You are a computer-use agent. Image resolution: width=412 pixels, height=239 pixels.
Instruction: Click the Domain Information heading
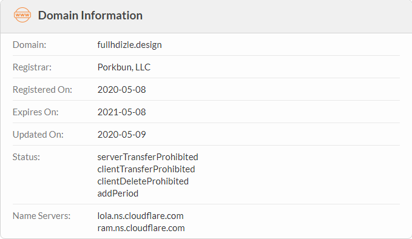tap(90, 16)
